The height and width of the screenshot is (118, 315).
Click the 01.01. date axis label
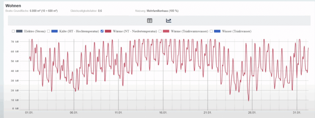[29, 113]
